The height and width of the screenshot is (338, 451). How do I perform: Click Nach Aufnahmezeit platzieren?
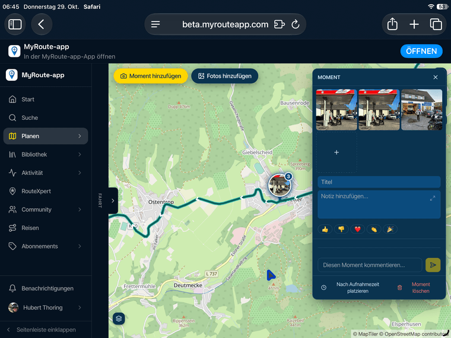tap(354, 288)
